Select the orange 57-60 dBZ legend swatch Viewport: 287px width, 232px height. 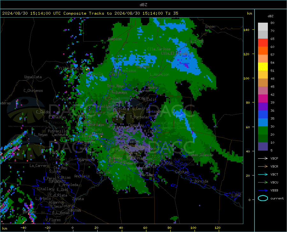point(263,51)
